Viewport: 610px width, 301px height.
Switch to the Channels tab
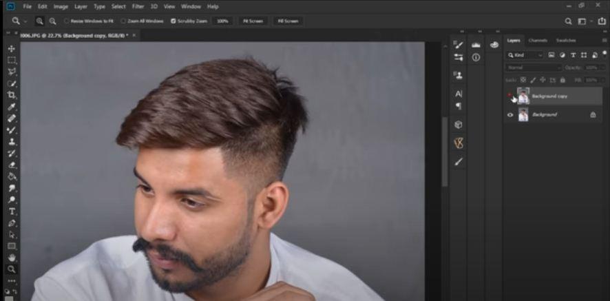538,41
